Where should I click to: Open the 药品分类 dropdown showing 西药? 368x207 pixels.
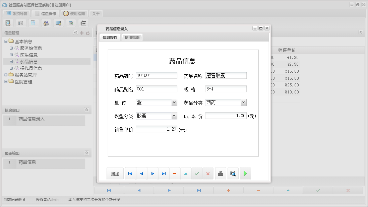pos(243,102)
